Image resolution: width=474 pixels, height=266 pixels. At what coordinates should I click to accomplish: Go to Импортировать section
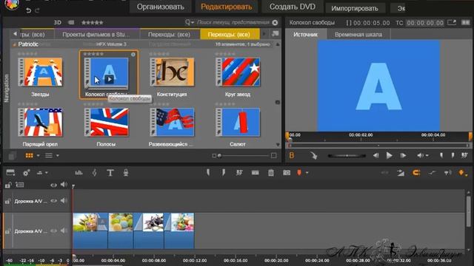pos(355,8)
